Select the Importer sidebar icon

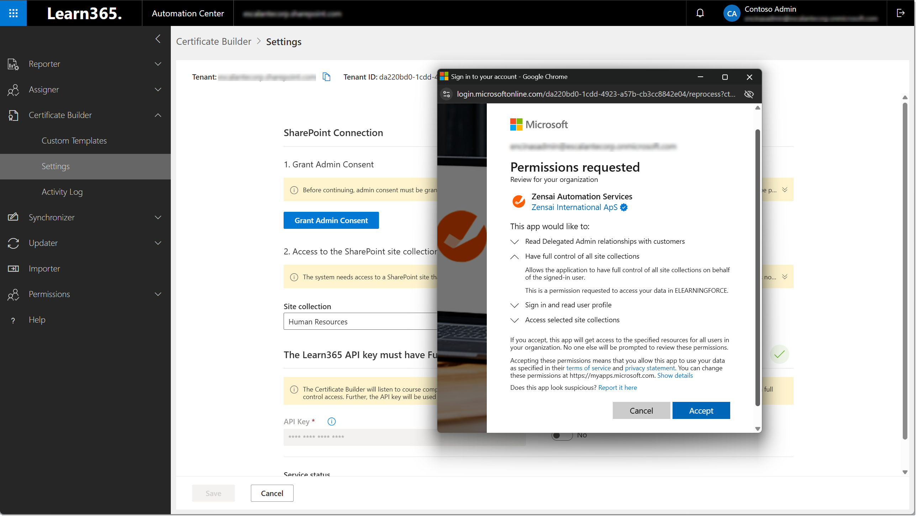(13, 269)
